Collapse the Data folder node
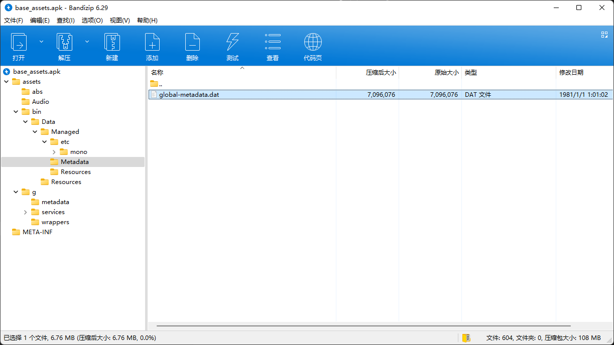The height and width of the screenshot is (345, 614). [26, 122]
